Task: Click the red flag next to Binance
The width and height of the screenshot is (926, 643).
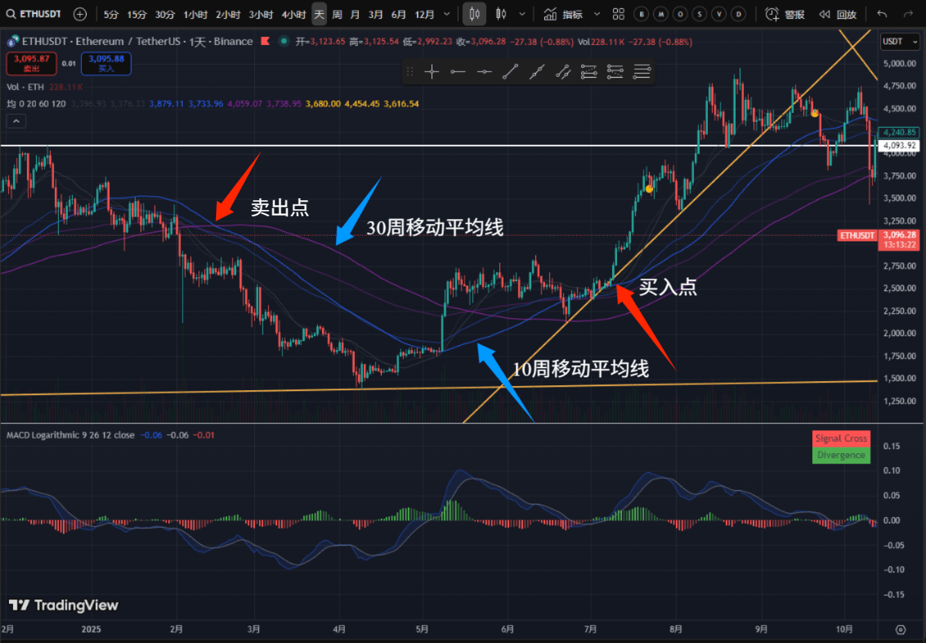Action: (x=265, y=42)
